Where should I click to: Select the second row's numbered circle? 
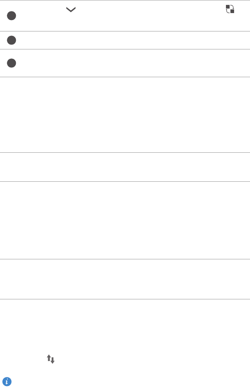(x=11, y=40)
